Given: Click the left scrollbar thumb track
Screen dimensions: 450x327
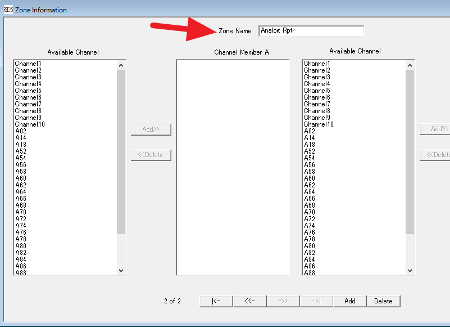Looking at the screenshot, I should click(x=121, y=152).
